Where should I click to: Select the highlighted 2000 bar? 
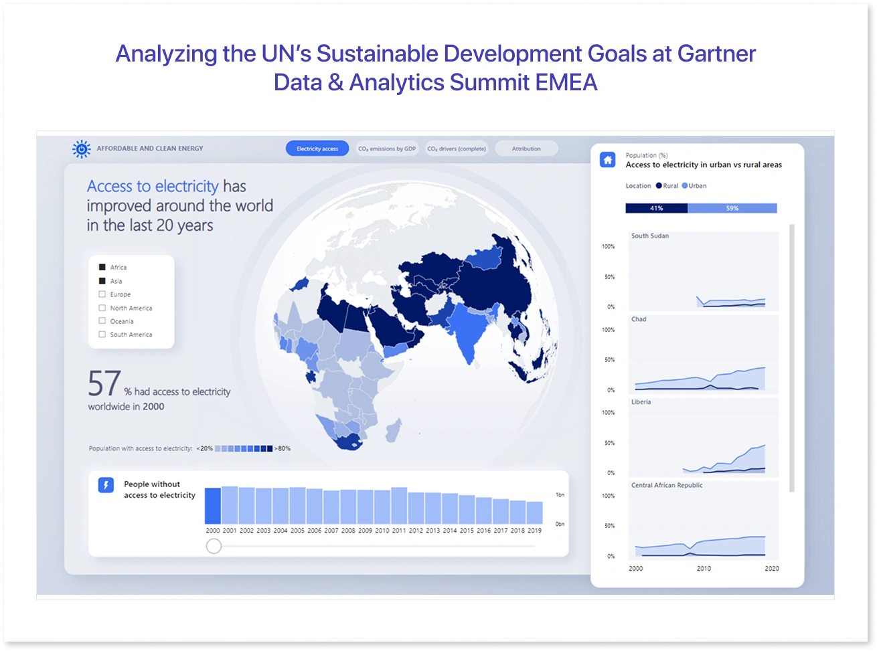coord(213,506)
